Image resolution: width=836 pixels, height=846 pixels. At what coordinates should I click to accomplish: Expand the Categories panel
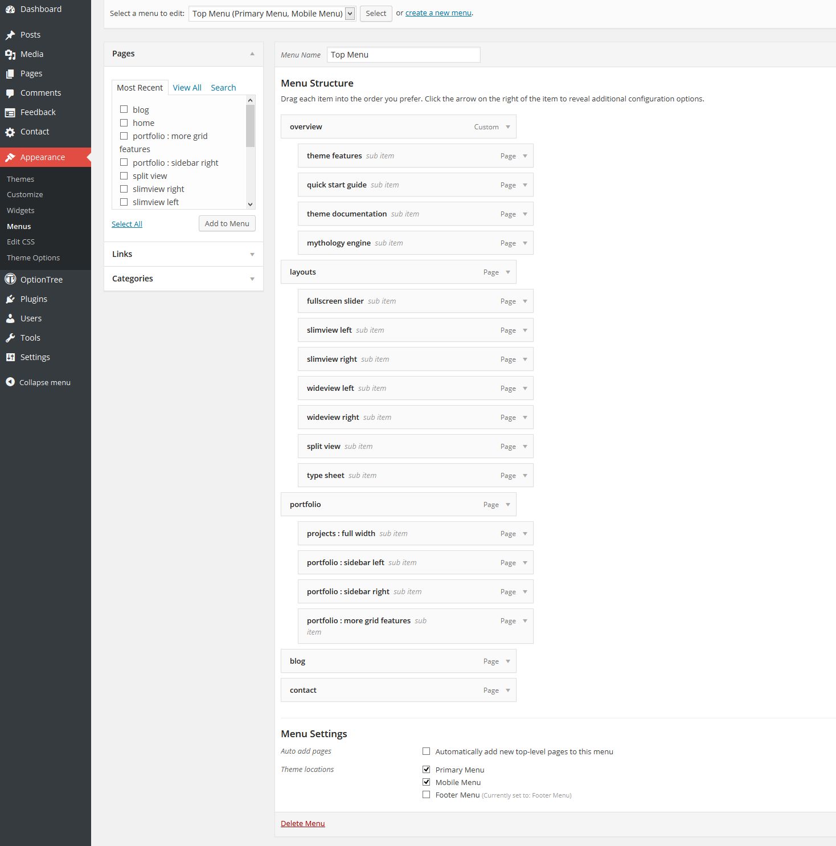252,279
